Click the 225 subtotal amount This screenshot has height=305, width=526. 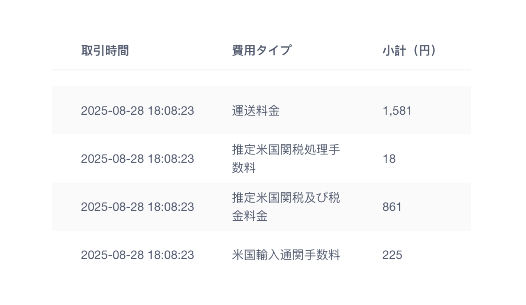coord(392,255)
